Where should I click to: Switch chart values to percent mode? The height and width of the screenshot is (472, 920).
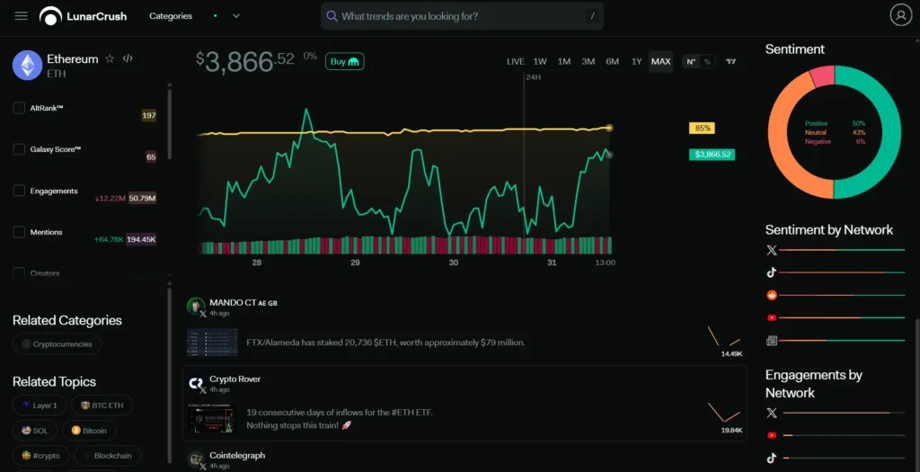tap(707, 62)
